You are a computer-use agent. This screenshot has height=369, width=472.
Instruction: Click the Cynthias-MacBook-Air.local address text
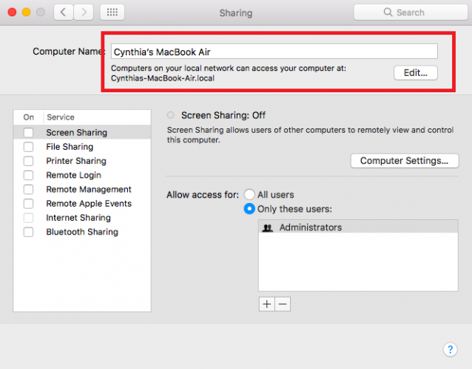tap(163, 78)
